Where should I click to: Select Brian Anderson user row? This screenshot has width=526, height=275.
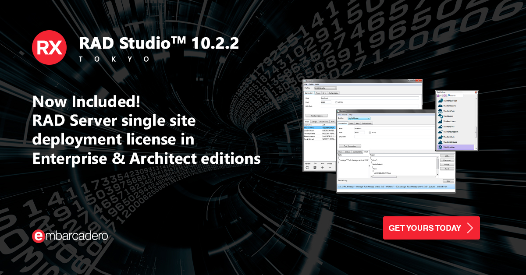320,136
